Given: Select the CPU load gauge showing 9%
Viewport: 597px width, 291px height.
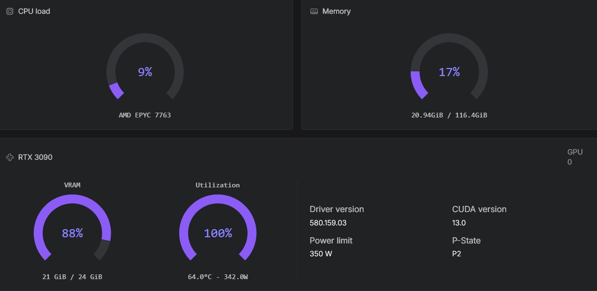Looking at the screenshot, I should pos(145,67).
